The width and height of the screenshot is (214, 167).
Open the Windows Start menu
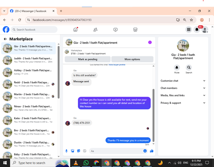tap(5, 163)
